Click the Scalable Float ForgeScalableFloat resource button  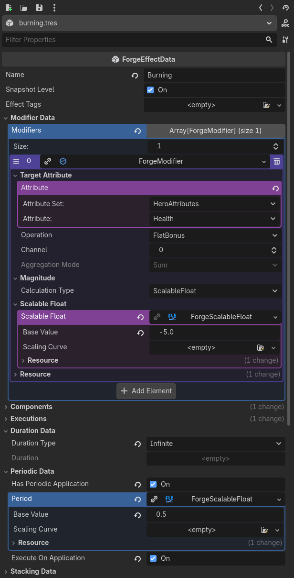pyautogui.click(x=216, y=317)
